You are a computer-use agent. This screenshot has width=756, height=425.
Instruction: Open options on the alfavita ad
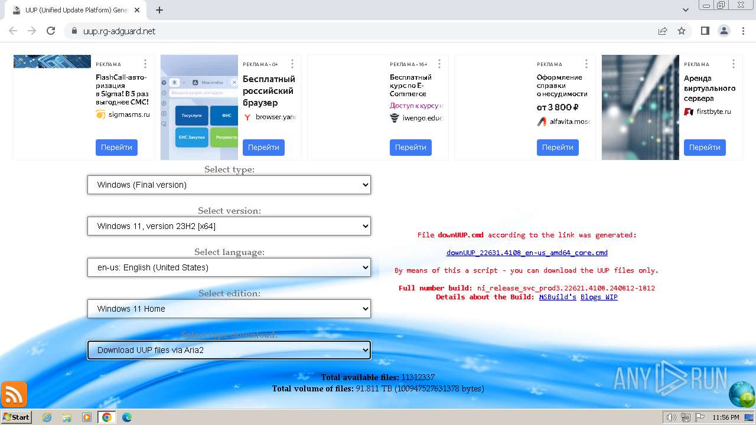click(x=586, y=64)
